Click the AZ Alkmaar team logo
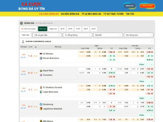This screenshot has height=122, width=163. [41, 54]
